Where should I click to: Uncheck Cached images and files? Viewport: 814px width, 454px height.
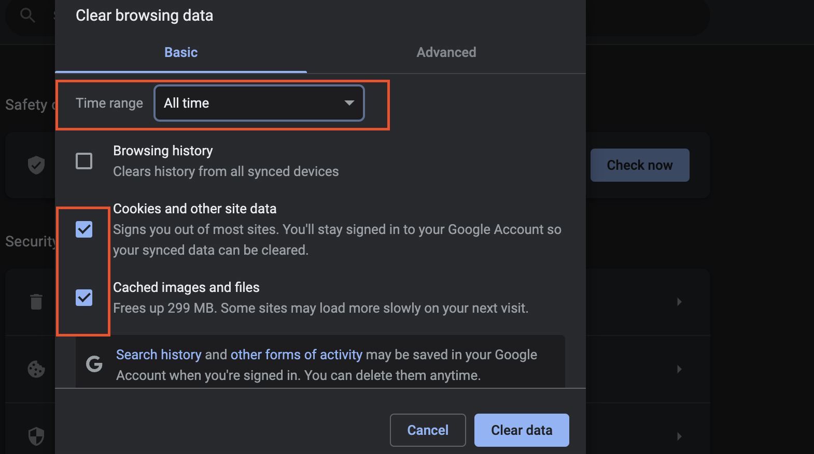pyautogui.click(x=84, y=298)
